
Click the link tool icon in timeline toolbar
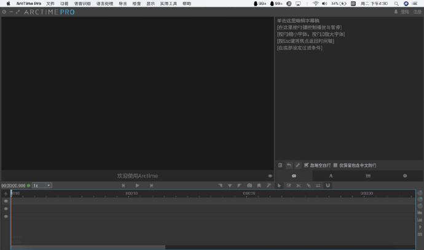[308, 186]
